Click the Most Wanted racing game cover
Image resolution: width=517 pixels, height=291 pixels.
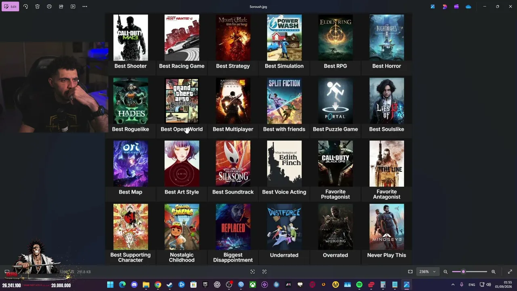(182, 38)
